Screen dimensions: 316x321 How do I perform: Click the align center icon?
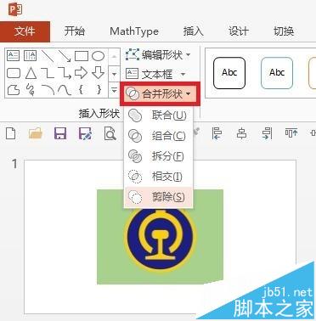(241, 133)
